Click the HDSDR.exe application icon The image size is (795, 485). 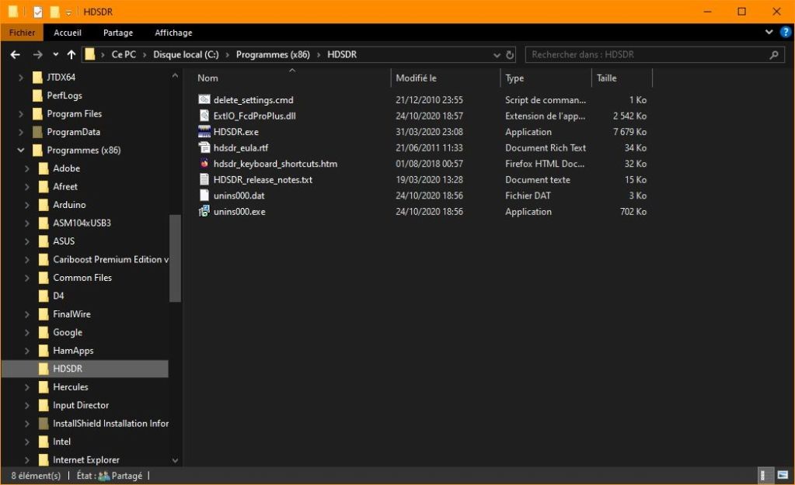click(x=204, y=132)
